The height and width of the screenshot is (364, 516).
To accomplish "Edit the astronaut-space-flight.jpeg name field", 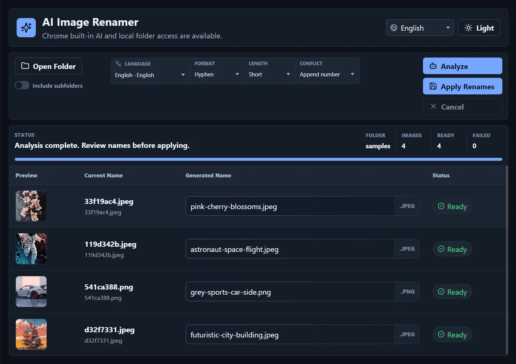I will [290, 249].
